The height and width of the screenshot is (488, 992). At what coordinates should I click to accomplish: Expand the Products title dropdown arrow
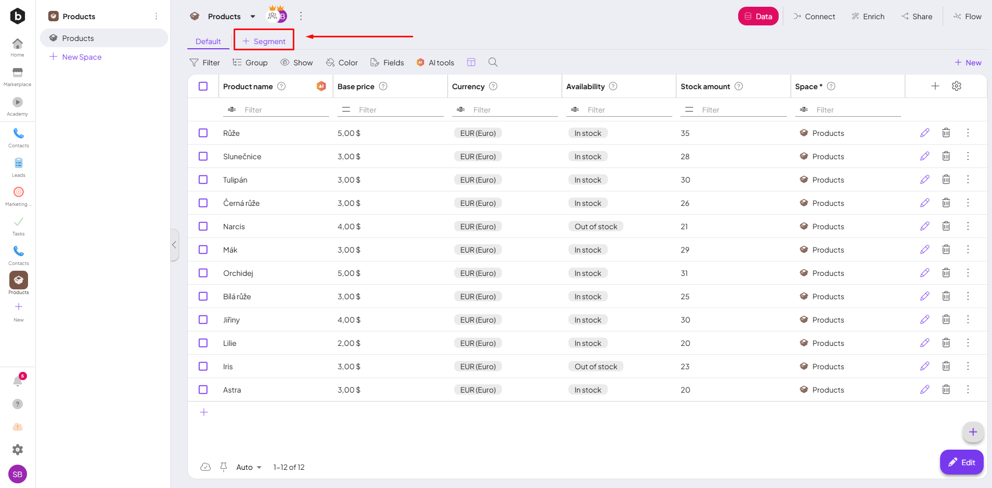(253, 17)
